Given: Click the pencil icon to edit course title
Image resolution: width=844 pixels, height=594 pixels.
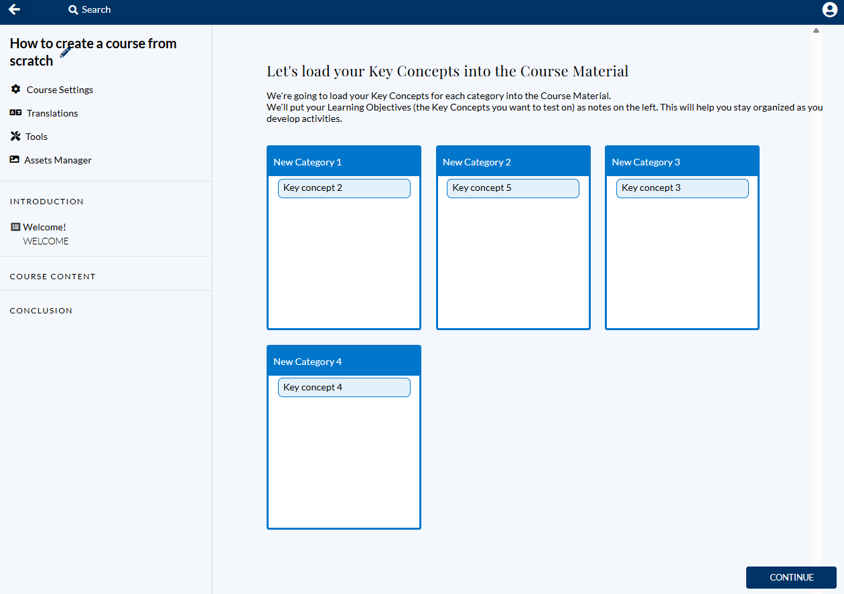Looking at the screenshot, I should tap(65, 52).
